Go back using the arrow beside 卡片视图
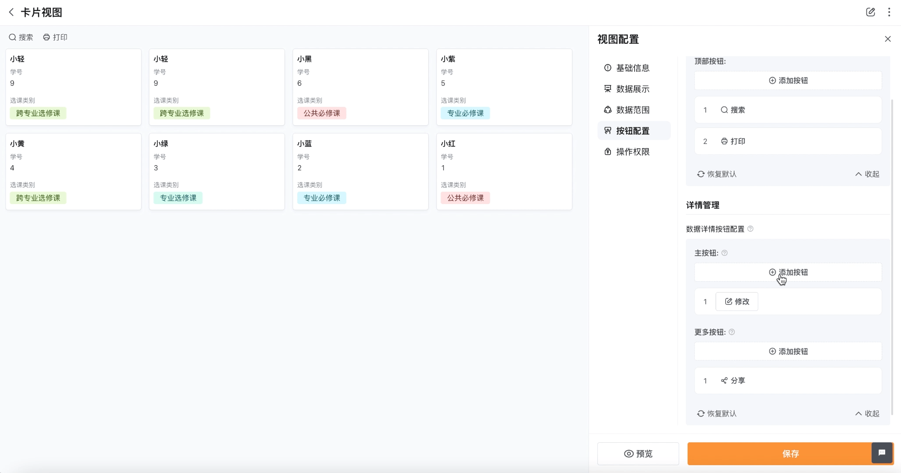 pyautogui.click(x=11, y=12)
